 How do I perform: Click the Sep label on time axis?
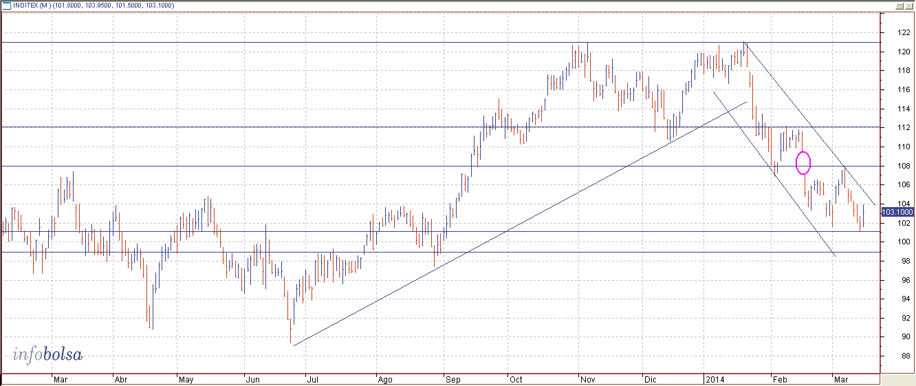click(452, 379)
